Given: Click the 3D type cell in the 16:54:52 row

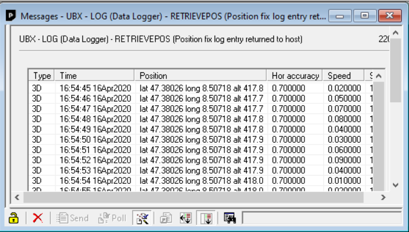Looking at the screenshot, I should click(x=37, y=160).
